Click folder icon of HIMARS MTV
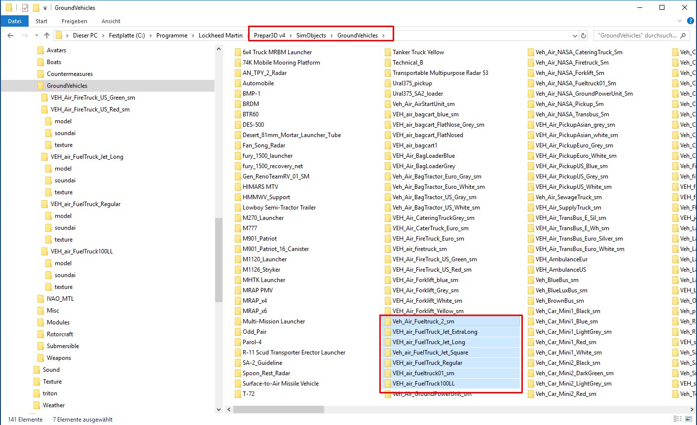Image resolution: width=697 pixels, height=425 pixels. click(238, 187)
